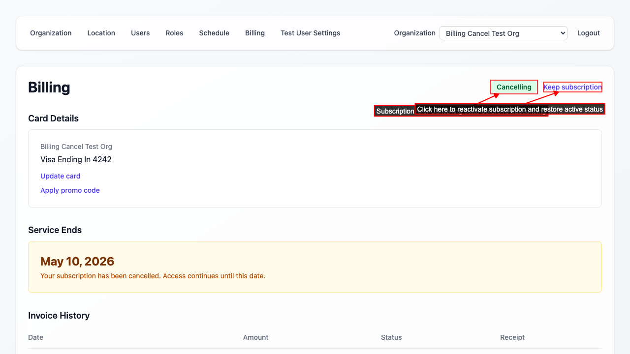Navigate to the Schedule tab
This screenshot has height=354, width=630.
pos(214,33)
